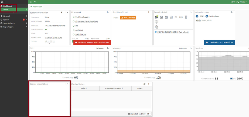The width and height of the screenshot is (249, 117).
Task: Click the SPU legend square in Sessions
Action: pyautogui.click(x=231, y=78)
